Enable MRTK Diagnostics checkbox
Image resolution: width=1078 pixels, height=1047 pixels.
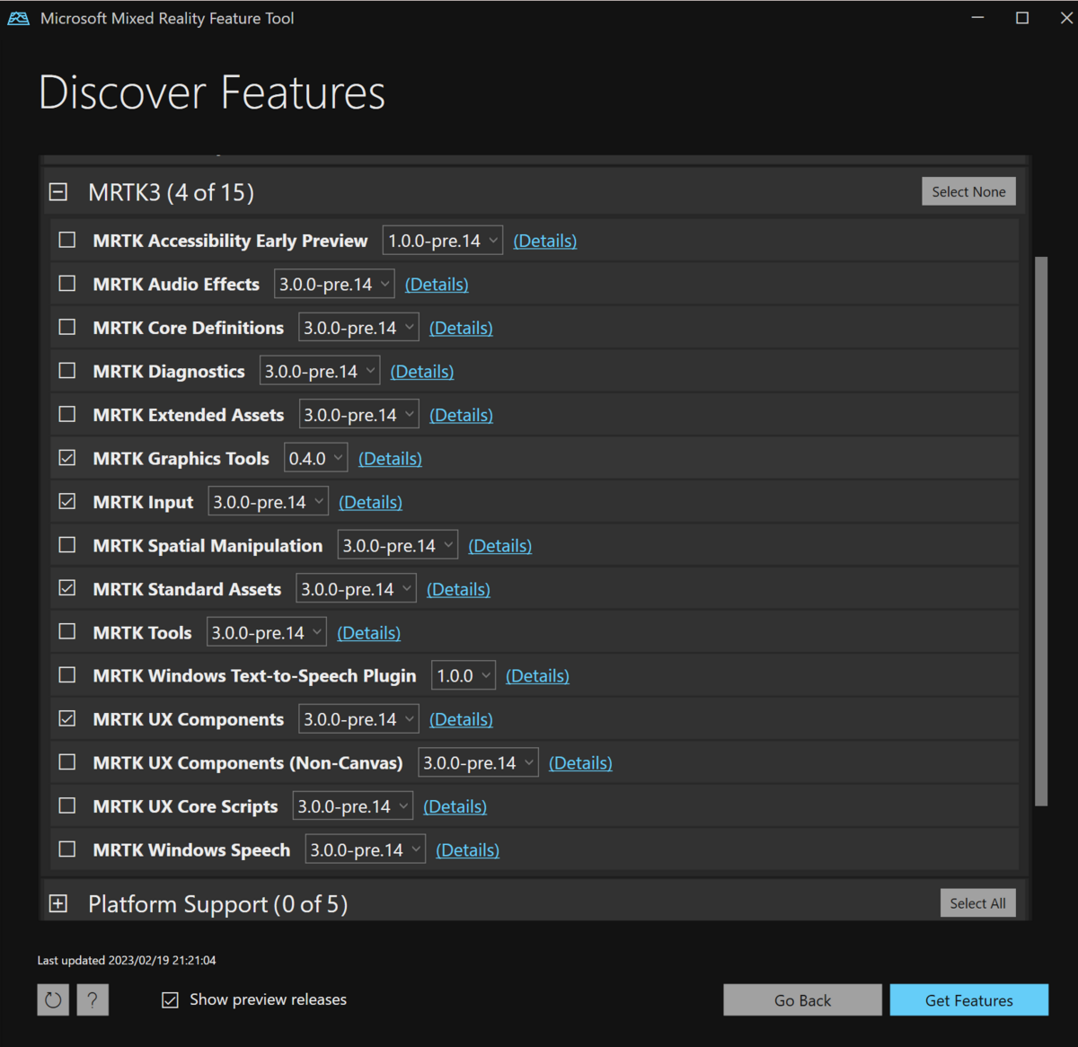click(x=67, y=371)
